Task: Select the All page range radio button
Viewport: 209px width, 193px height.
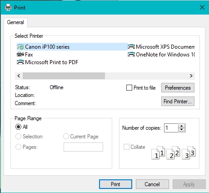Action: point(18,127)
